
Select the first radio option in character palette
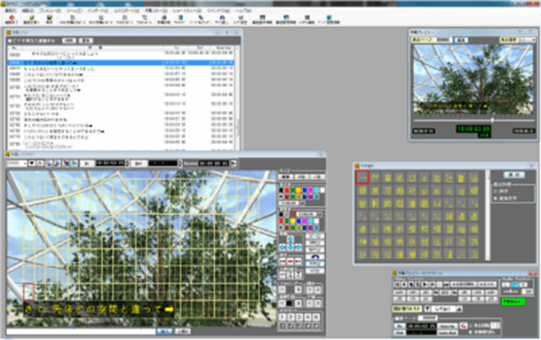[x=496, y=191]
